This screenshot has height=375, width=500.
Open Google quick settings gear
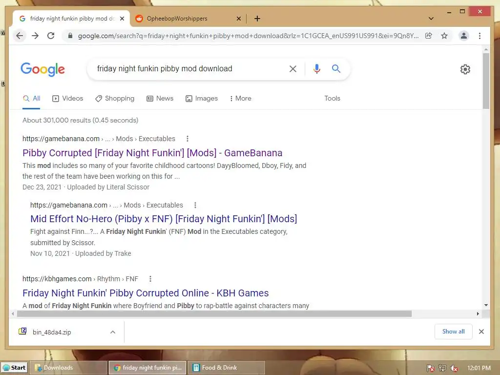click(x=465, y=69)
